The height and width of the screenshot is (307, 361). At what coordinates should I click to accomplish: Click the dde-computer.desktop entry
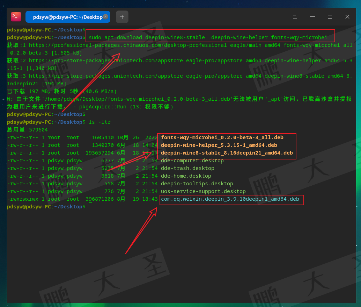click(192, 160)
